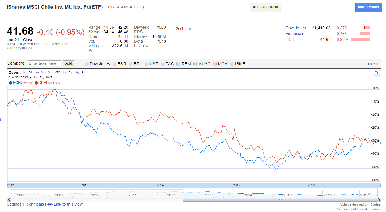Show All time zoom range
The width and height of the screenshot is (386, 212).
click(x=84, y=72)
